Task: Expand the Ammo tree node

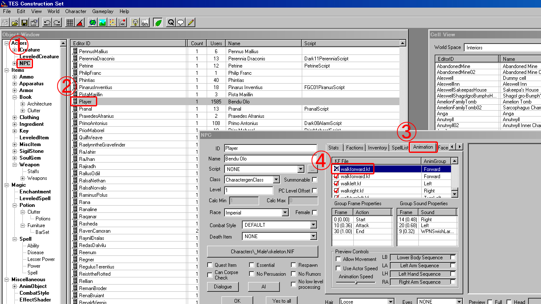Action: pos(15,77)
